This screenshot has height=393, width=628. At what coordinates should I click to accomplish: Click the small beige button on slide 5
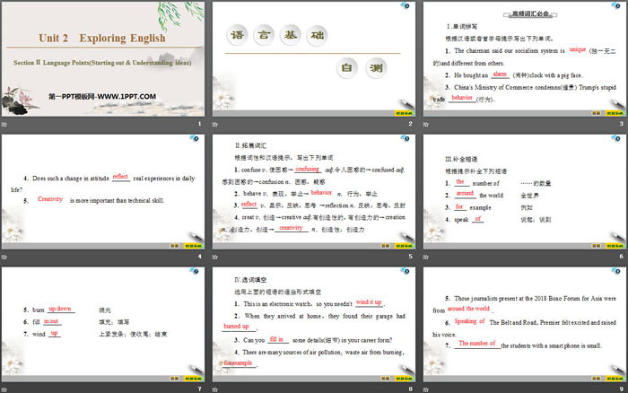385,246
